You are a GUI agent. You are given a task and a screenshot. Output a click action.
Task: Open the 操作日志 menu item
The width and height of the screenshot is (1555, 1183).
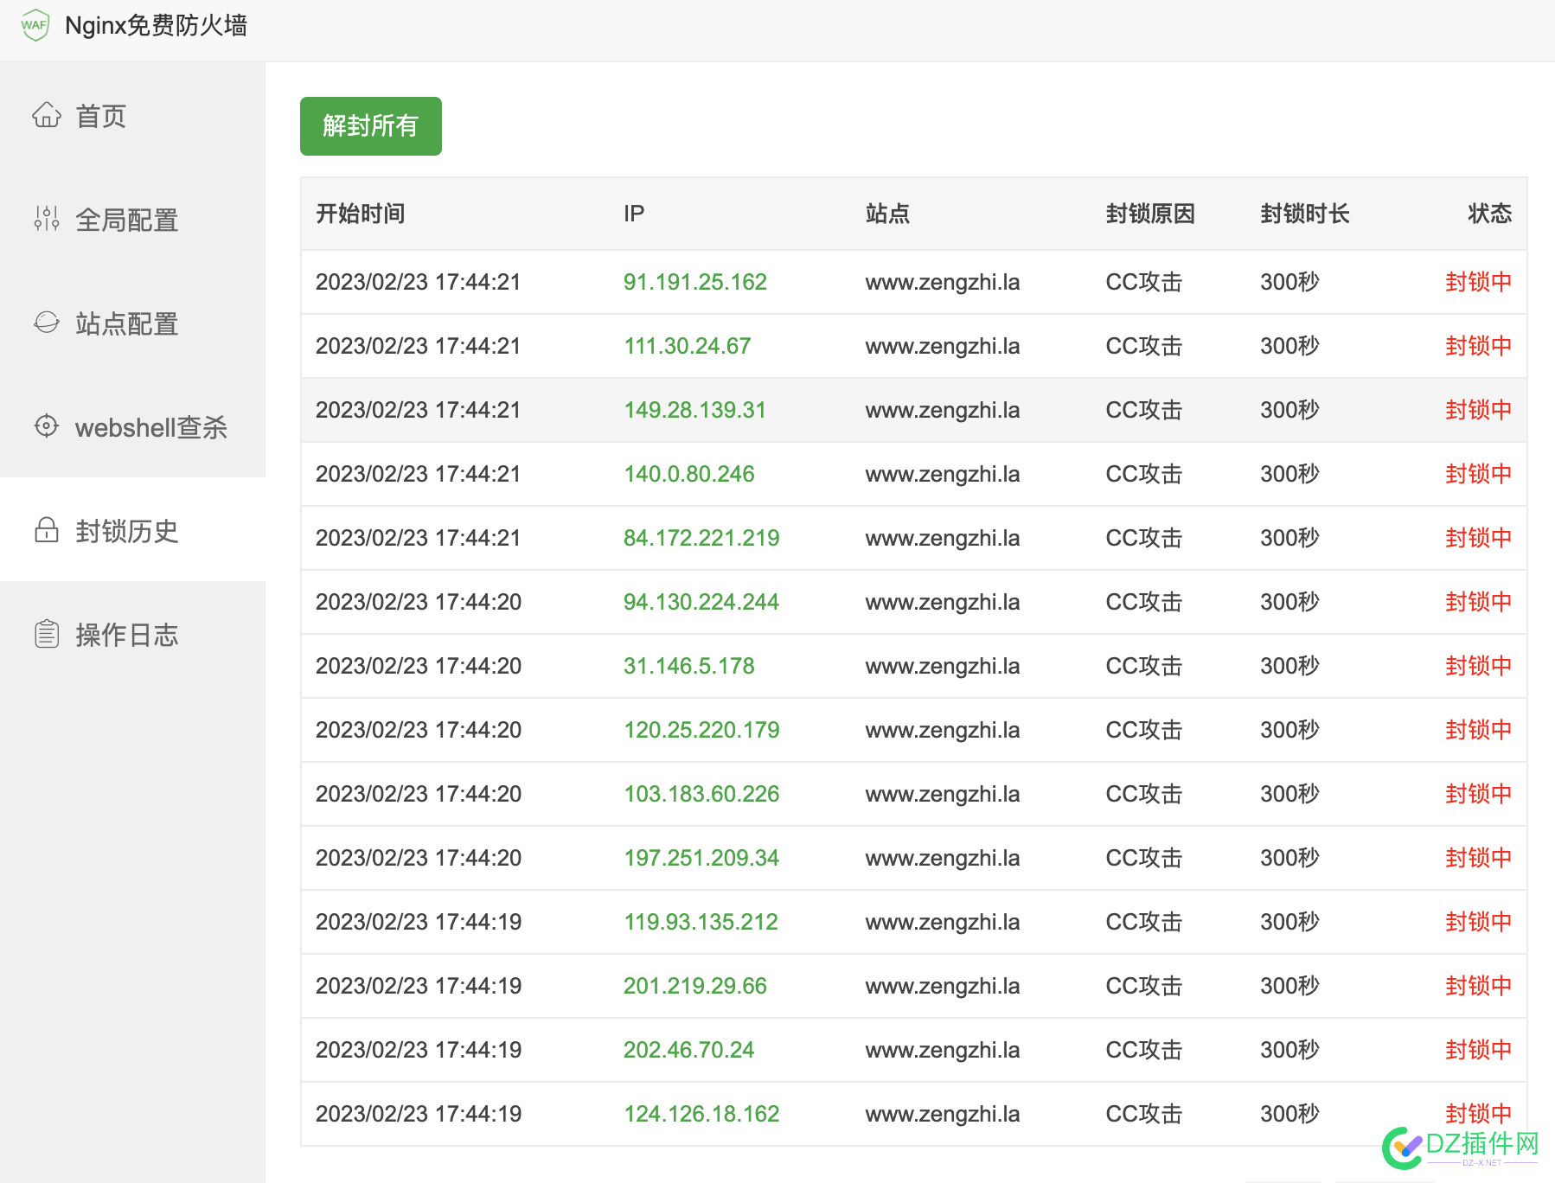click(x=132, y=635)
